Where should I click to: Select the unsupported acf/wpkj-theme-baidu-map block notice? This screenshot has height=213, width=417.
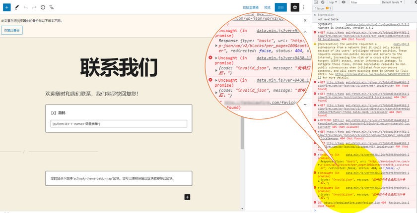pos(119,178)
